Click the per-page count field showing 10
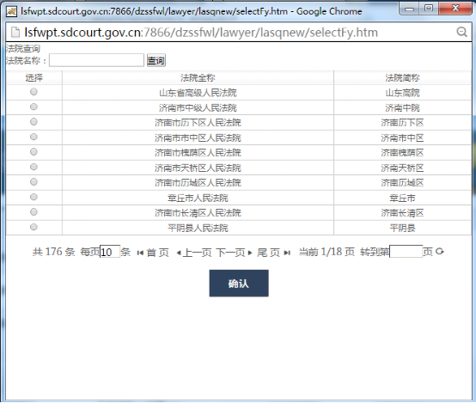Screen dimensions: 476x403 110,252
